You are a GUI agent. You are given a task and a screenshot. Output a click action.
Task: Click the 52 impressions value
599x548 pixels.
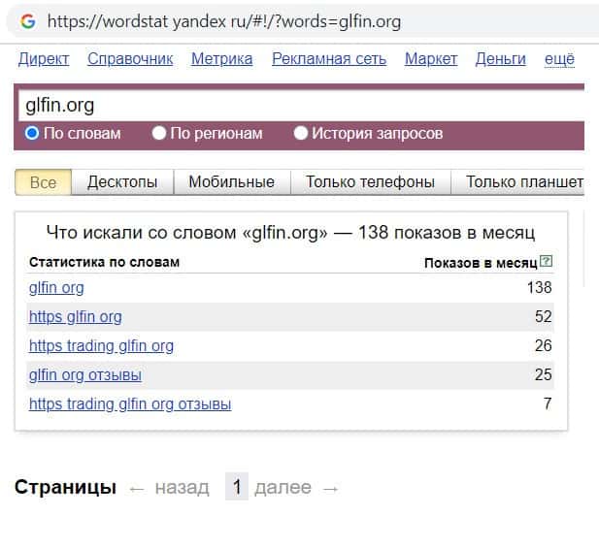(544, 316)
